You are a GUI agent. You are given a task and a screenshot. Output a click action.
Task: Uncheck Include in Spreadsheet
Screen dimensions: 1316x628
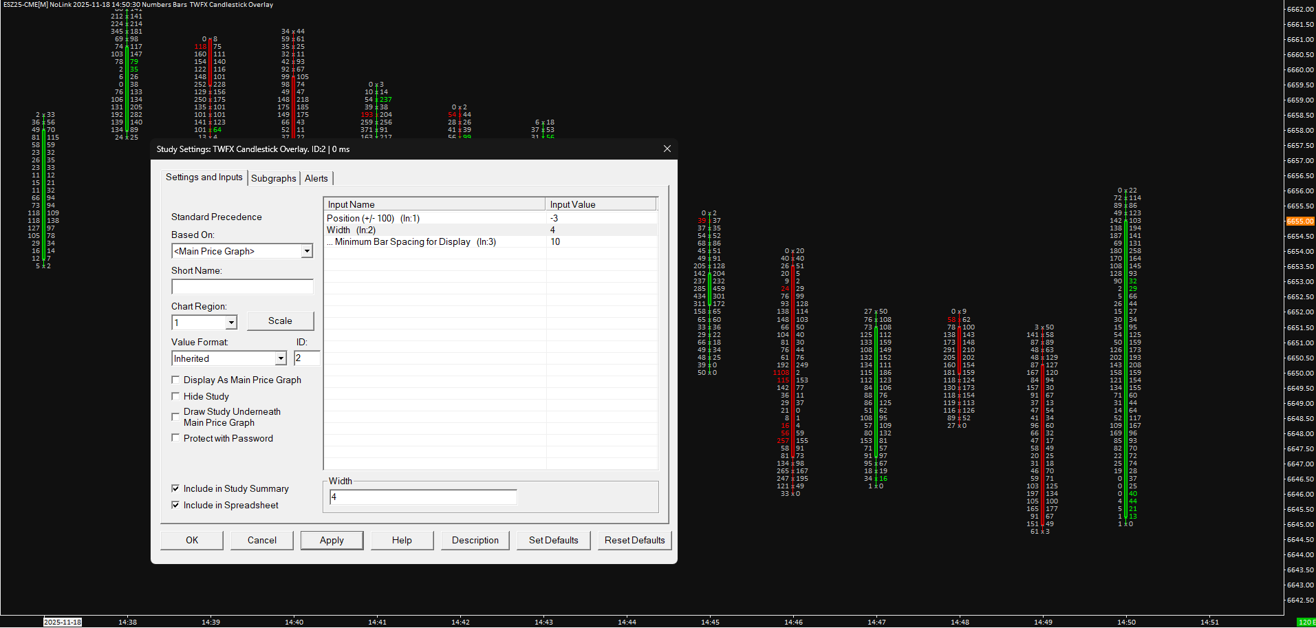(x=175, y=505)
